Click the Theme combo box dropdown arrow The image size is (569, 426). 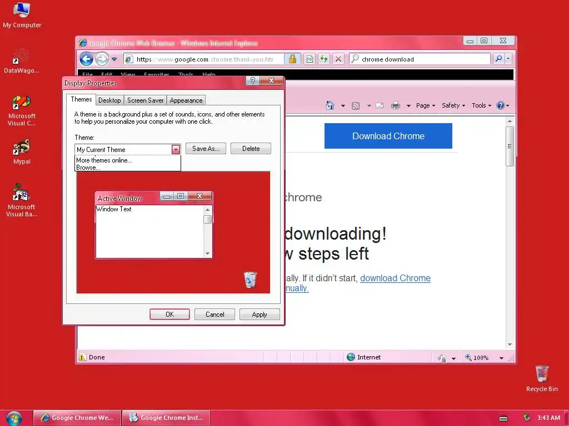[x=176, y=149]
